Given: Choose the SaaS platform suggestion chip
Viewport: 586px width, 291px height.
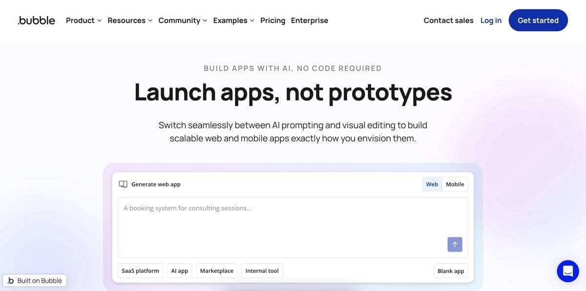Looking at the screenshot, I should [140, 271].
